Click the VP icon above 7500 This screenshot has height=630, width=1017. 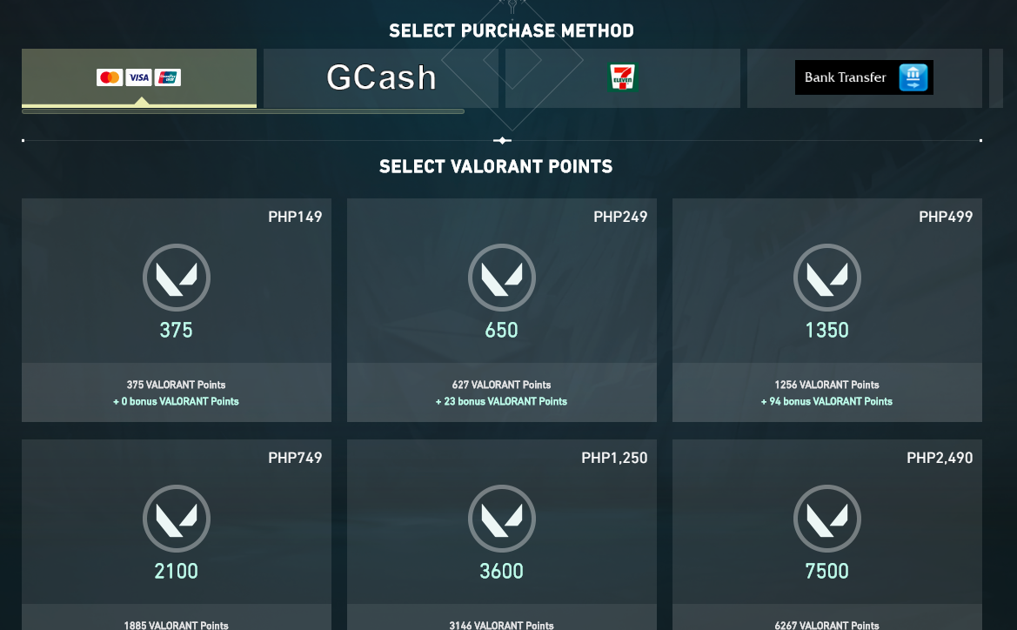827,519
